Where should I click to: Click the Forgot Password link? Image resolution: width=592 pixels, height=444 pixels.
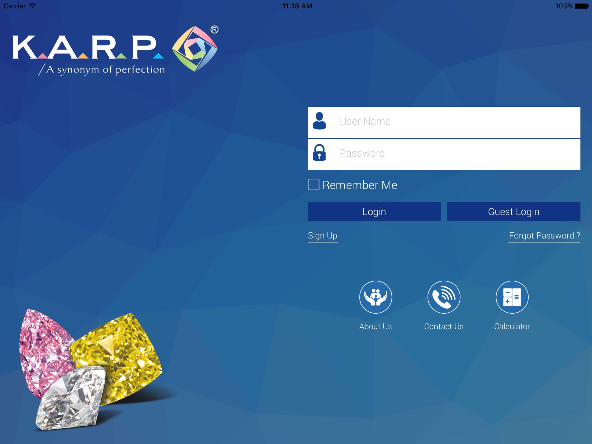pyautogui.click(x=544, y=236)
